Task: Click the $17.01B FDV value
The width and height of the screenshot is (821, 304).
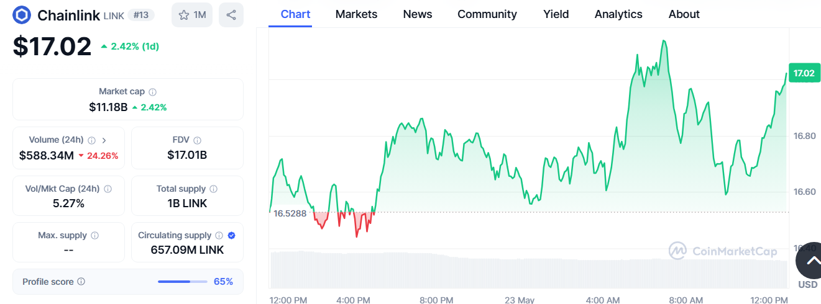Action: pyautogui.click(x=187, y=155)
